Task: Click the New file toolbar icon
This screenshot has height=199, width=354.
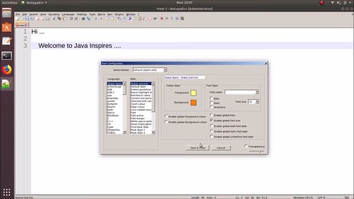Action: click(x=17, y=19)
